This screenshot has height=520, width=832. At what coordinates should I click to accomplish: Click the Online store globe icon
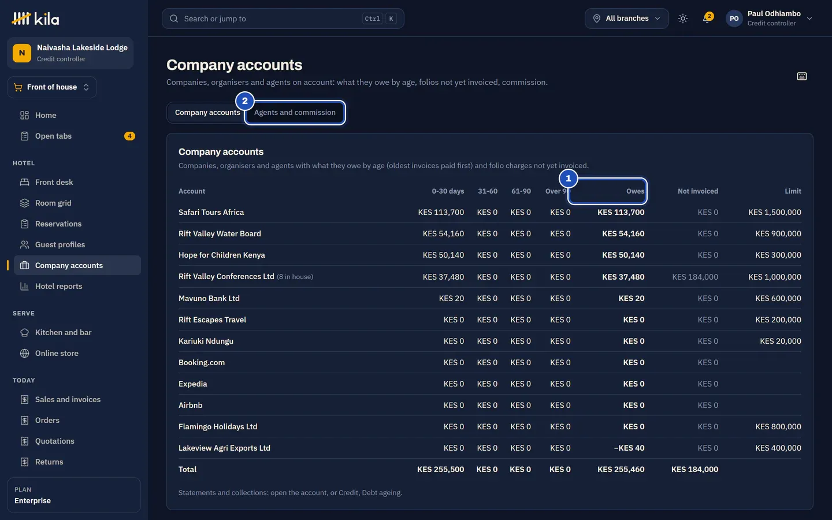24,353
